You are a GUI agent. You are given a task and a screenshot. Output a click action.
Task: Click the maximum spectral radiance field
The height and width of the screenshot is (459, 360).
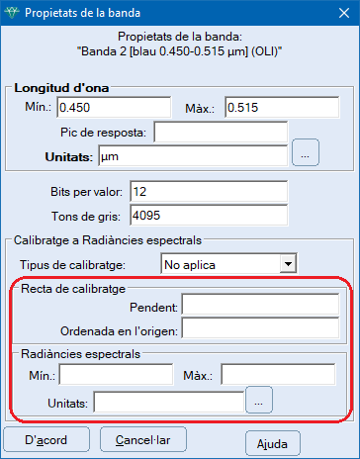pos(278,374)
